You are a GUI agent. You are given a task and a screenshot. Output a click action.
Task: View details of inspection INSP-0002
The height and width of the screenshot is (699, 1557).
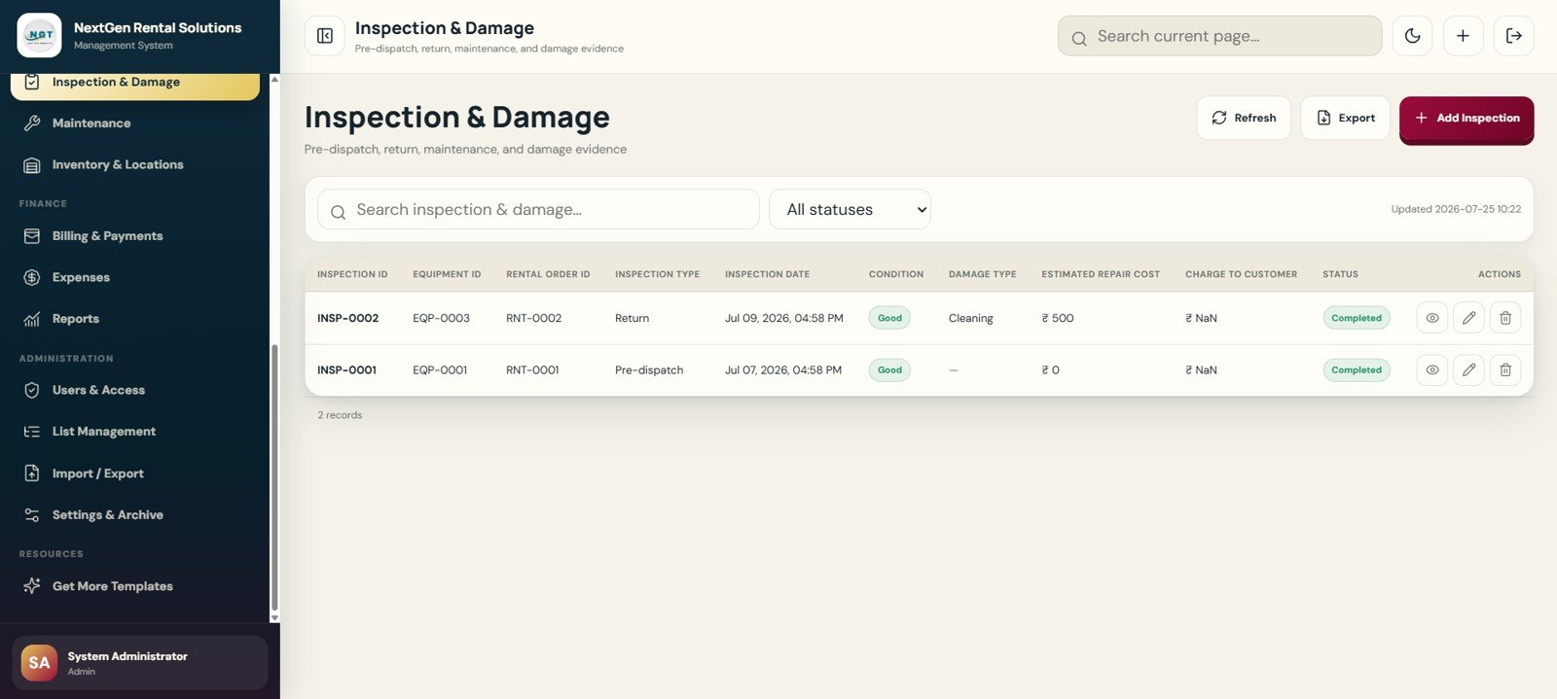(x=1432, y=318)
